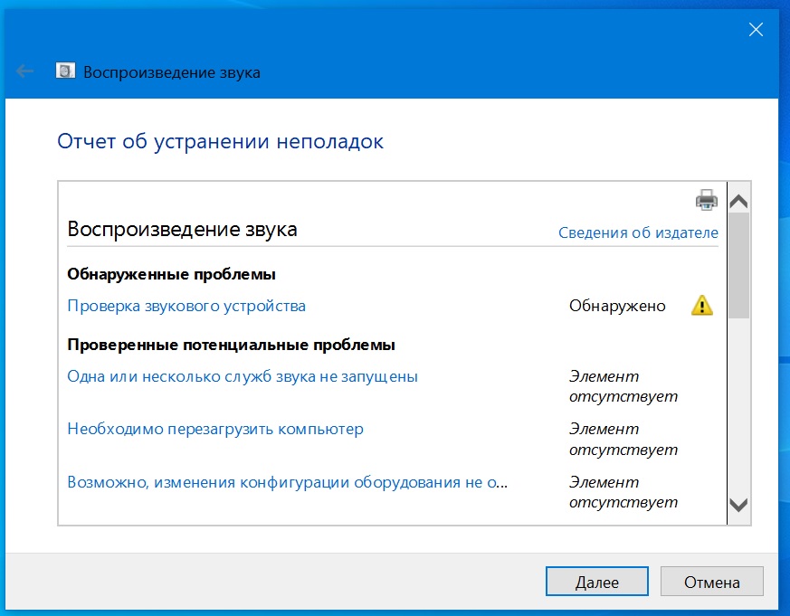Click Элемент отсутствует beside restart computer row
Viewport: 790px width, 616px height.
623,440
